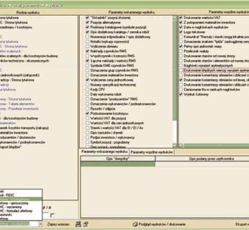The width and height of the screenshot is (249, 230).
Task: Uncheck Pełny opis jednostek miary
Action: click(181, 46)
